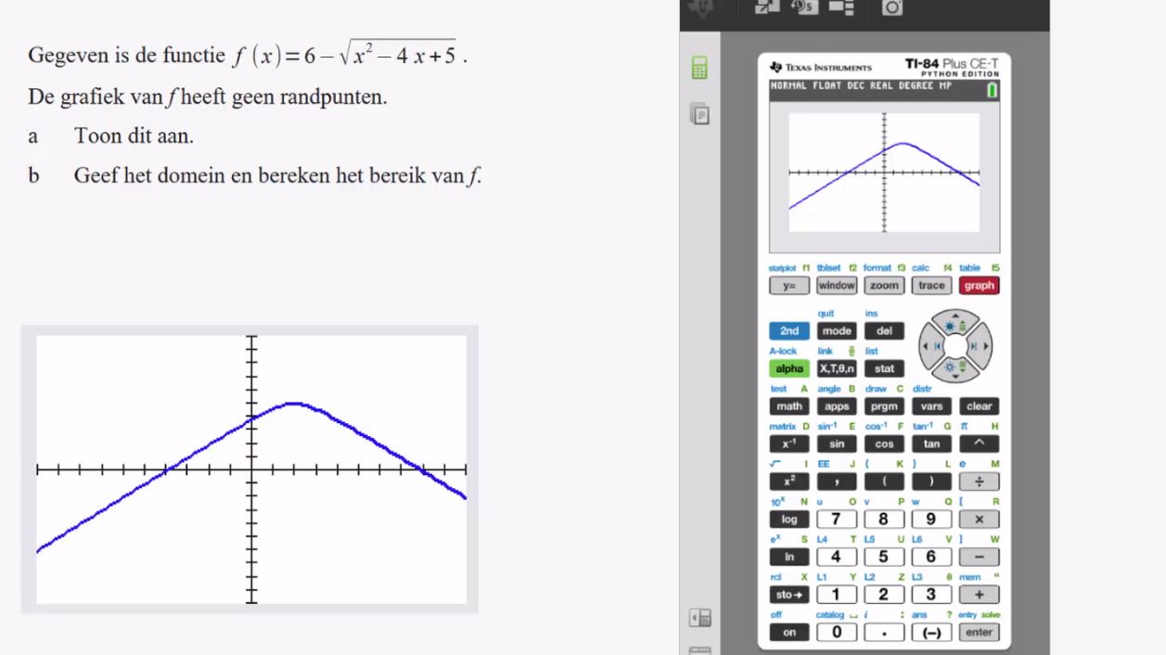This screenshot has width=1166, height=655.
Task: Open the apps menu key
Action: [836, 406]
